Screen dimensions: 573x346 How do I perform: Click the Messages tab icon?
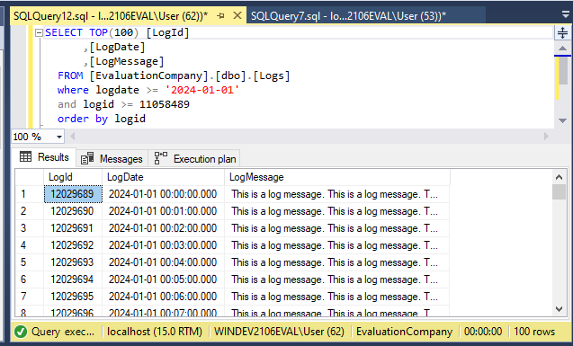click(x=87, y=158)
